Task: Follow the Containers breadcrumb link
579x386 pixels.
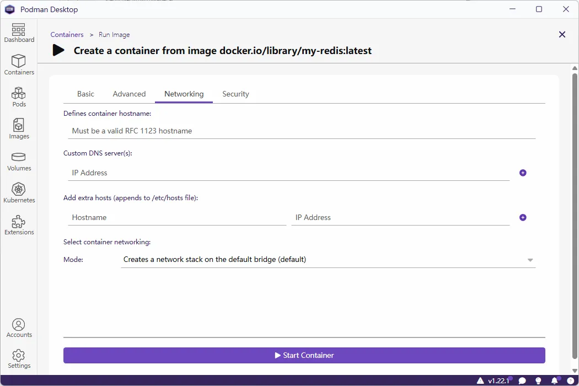Action: [67, 35]
